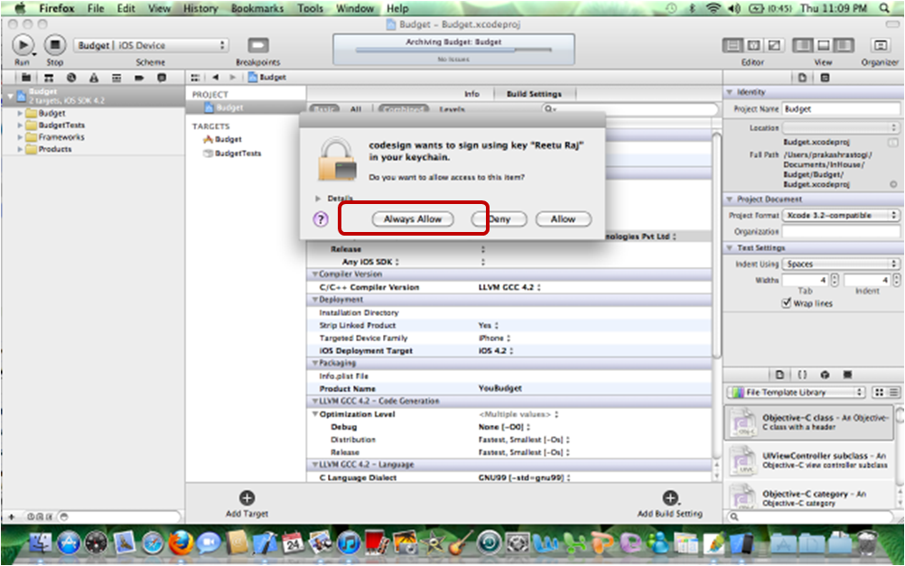Expand the Frameworks folder

point(20,137)
